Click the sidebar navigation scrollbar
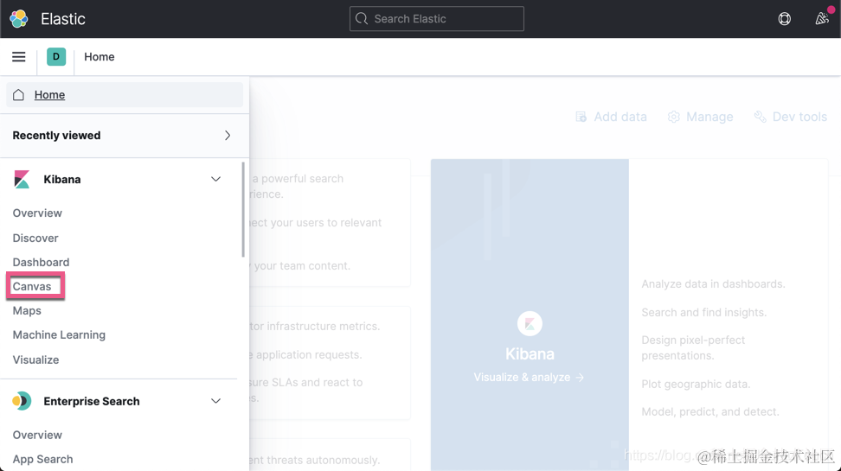Viewport: 841px width, 471px height. (x=243, y=209)
